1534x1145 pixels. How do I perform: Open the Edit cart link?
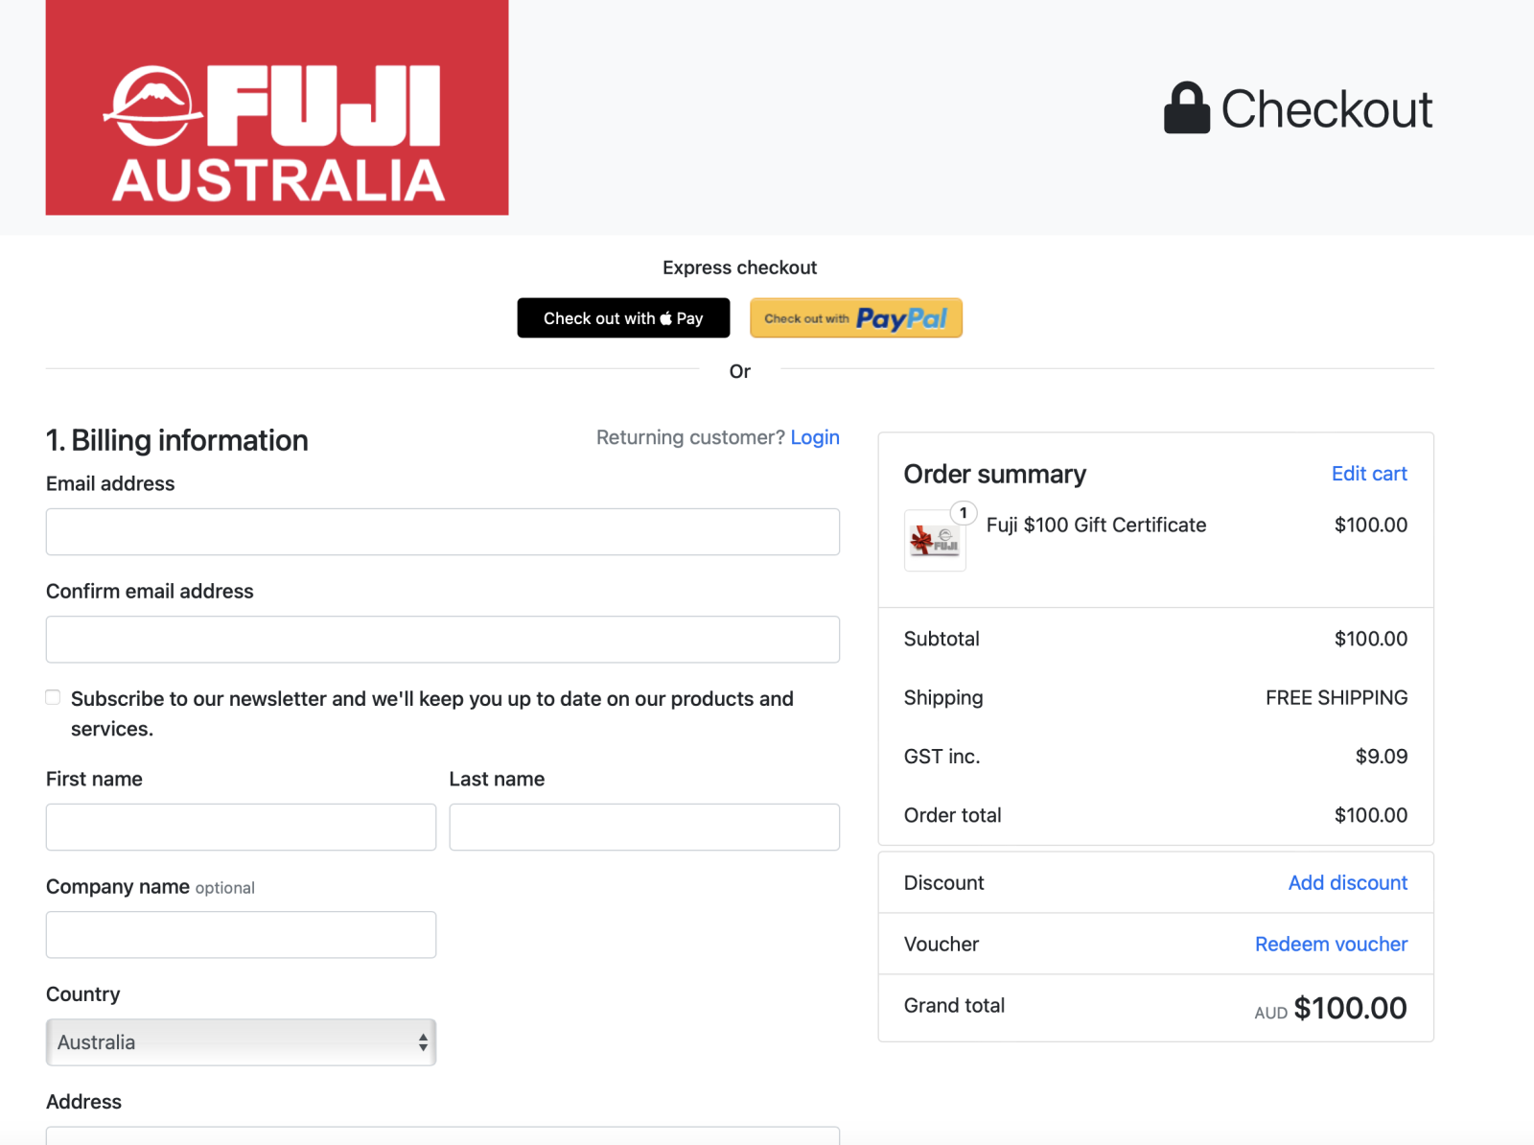[1368, 474]
